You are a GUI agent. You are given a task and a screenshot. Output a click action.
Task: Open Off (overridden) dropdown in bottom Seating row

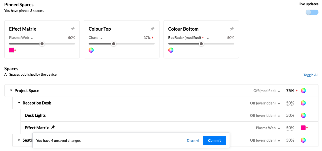(265, 140)
